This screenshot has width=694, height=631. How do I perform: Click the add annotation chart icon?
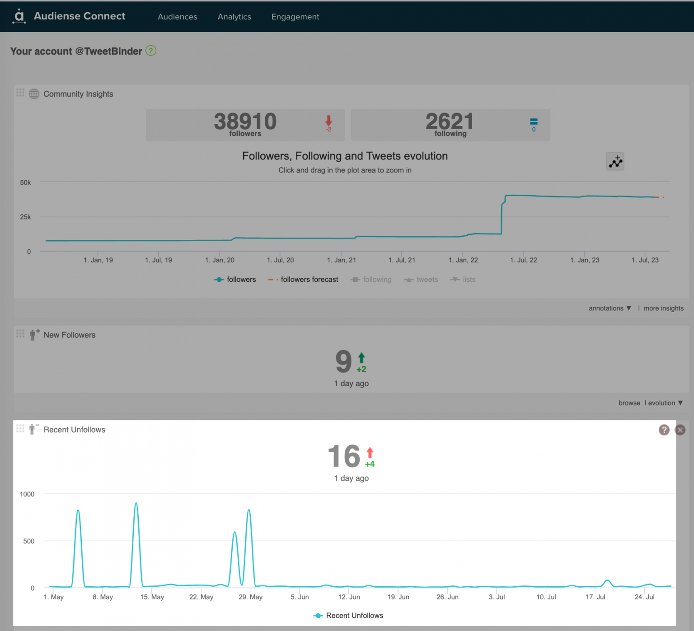[x=614, y=161]
